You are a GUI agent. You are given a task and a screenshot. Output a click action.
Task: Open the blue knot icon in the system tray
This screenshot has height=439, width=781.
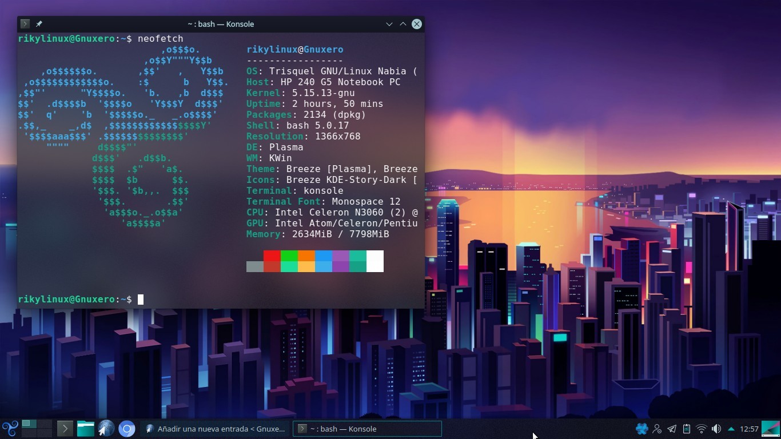[642, 429]
